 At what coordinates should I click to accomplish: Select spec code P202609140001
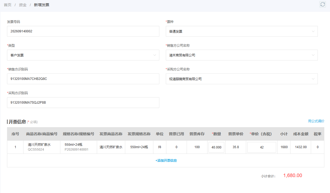pyautogui.click(x=76, y=149)
